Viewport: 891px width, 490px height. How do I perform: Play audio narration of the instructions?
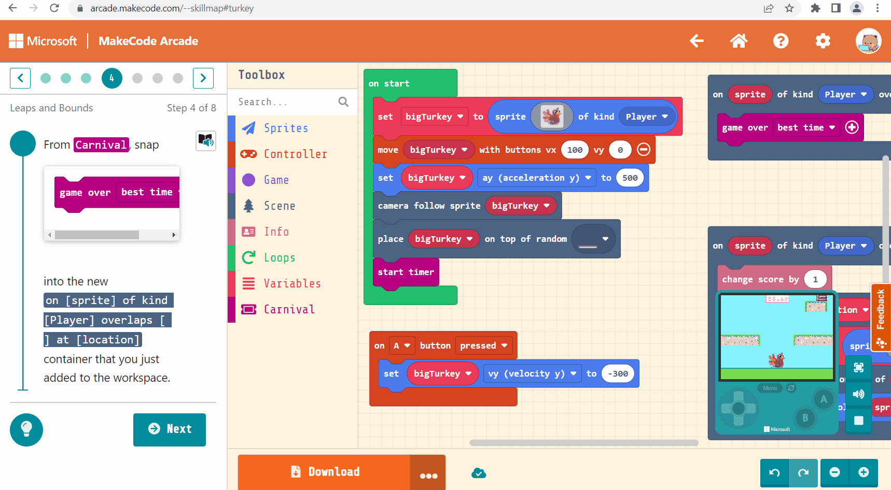pyautogui.click(x=205, y=141)
